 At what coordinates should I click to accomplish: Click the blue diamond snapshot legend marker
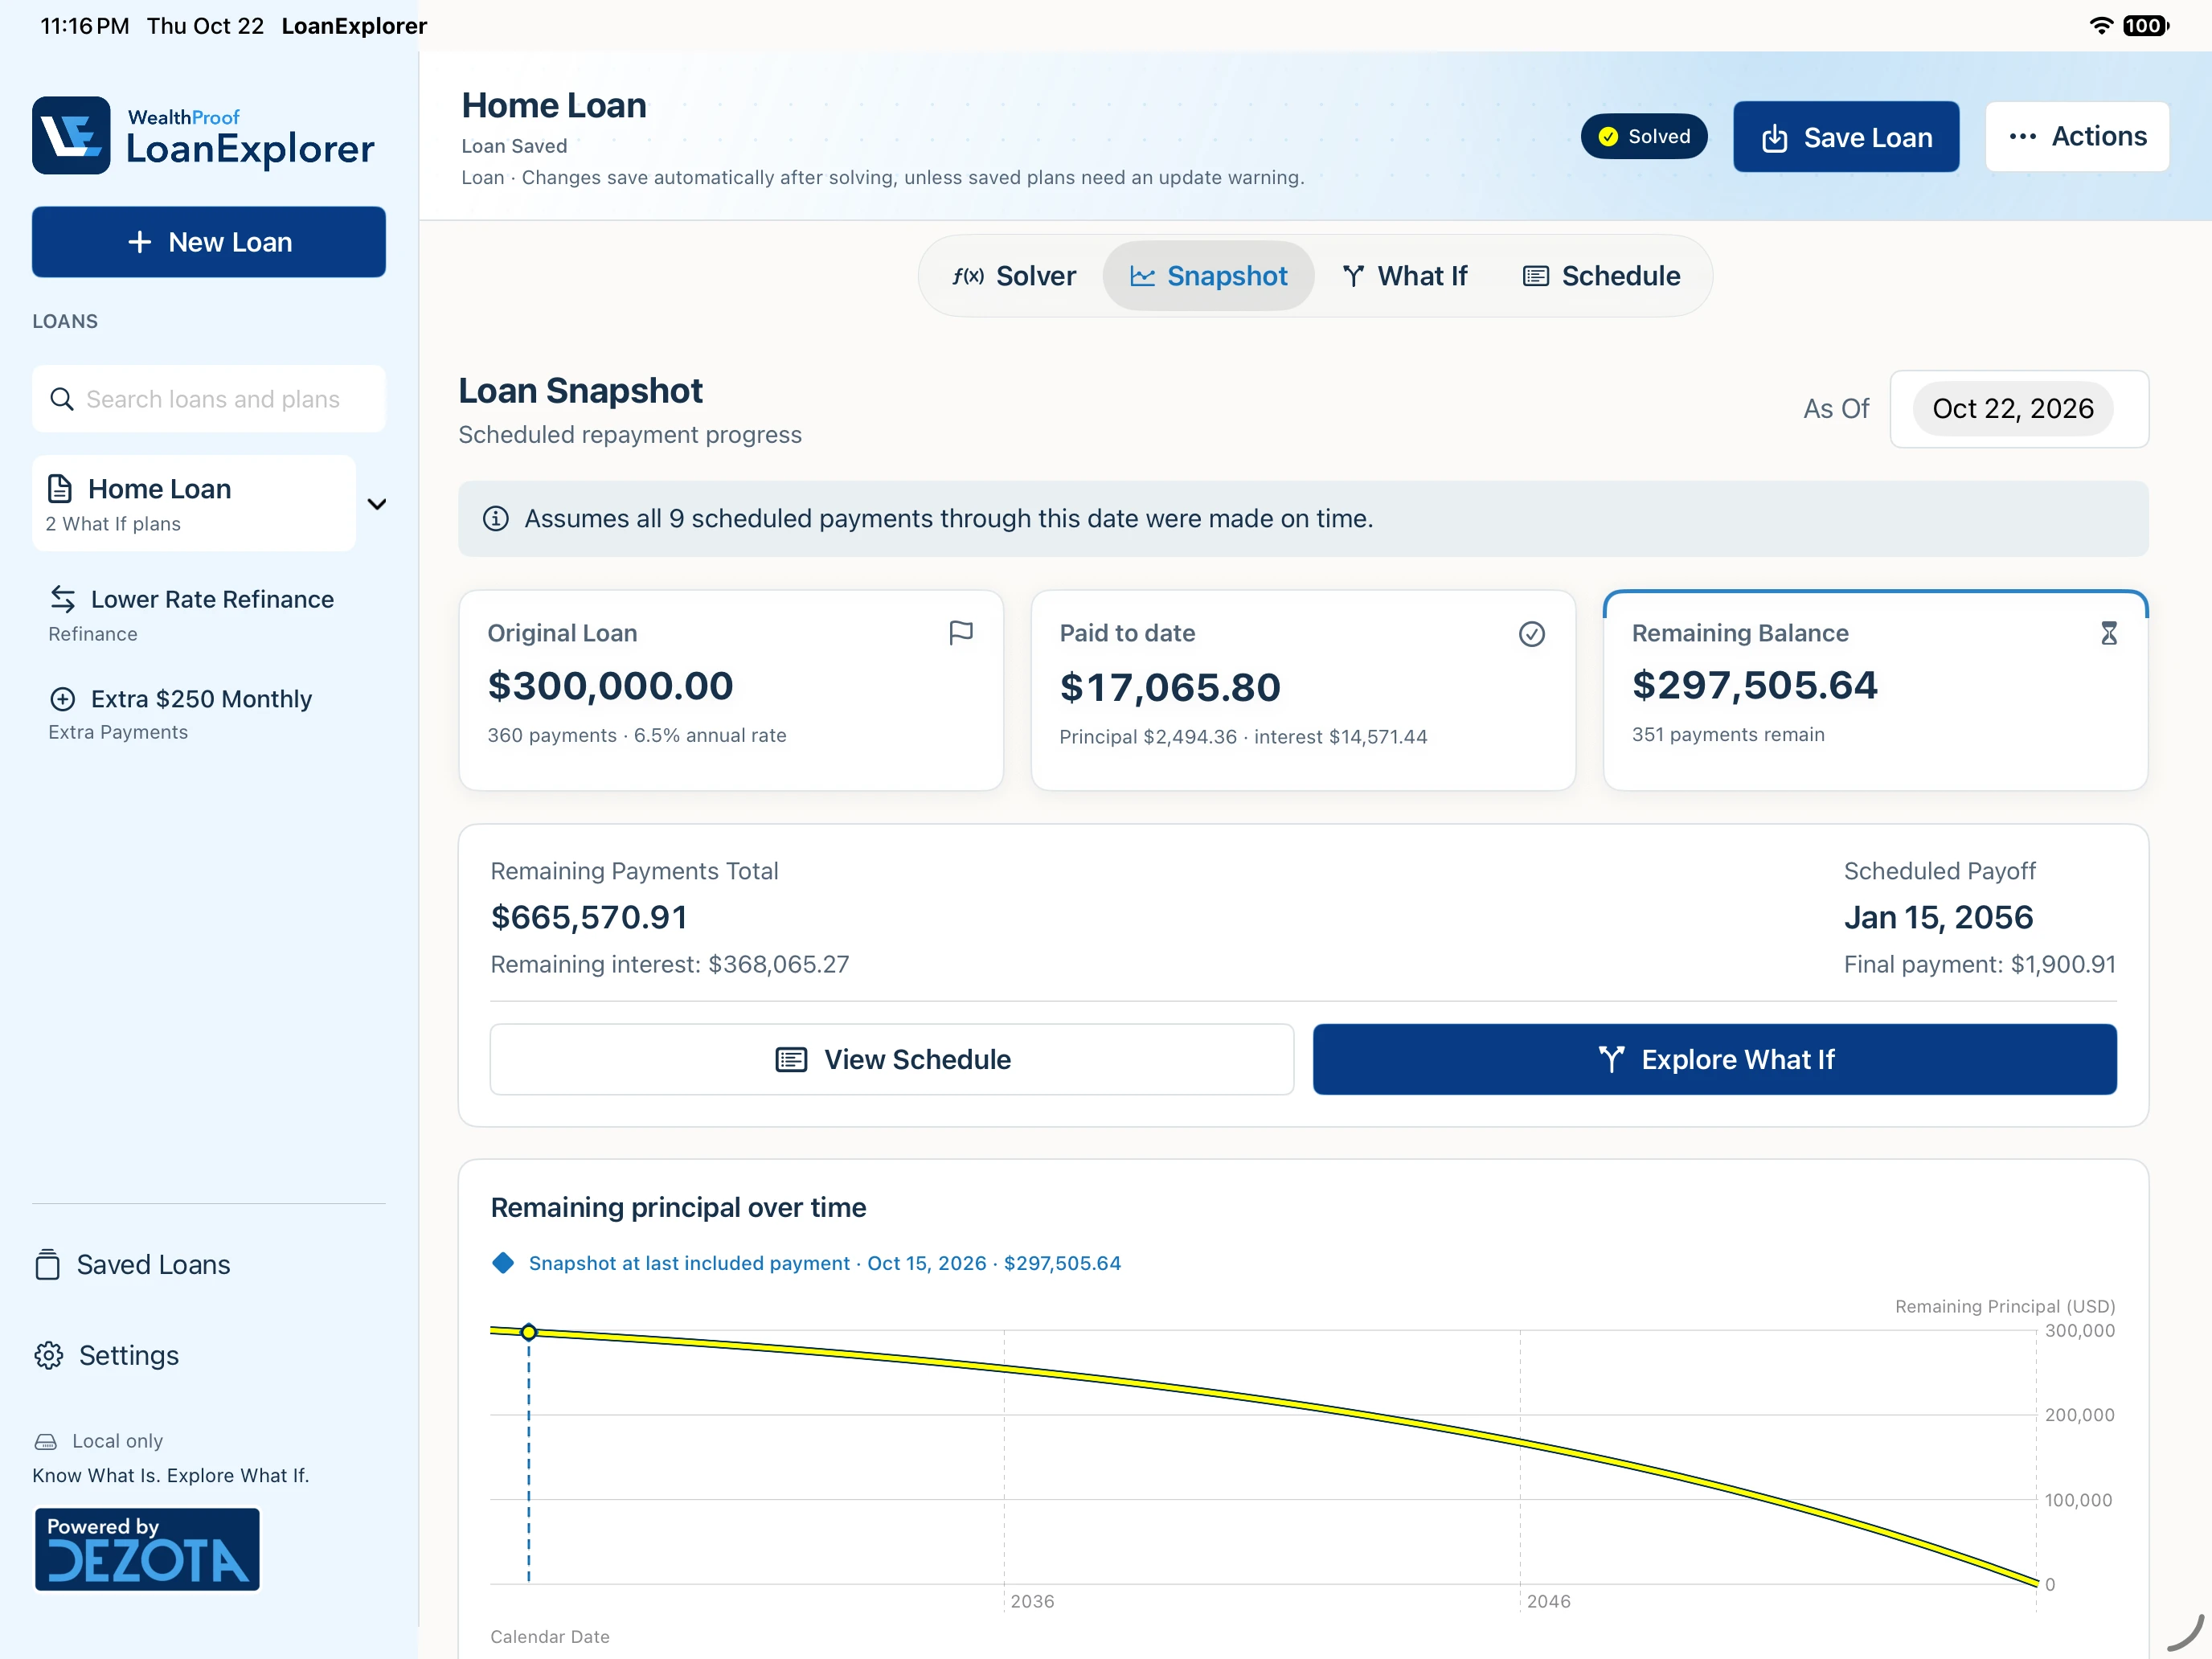pyautogui.click(x=503, y=1263)
